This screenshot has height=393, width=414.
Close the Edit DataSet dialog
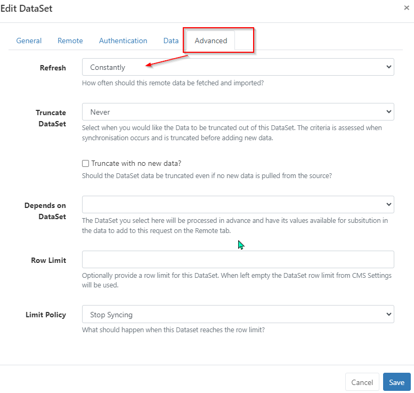click(x=407, y=8)
